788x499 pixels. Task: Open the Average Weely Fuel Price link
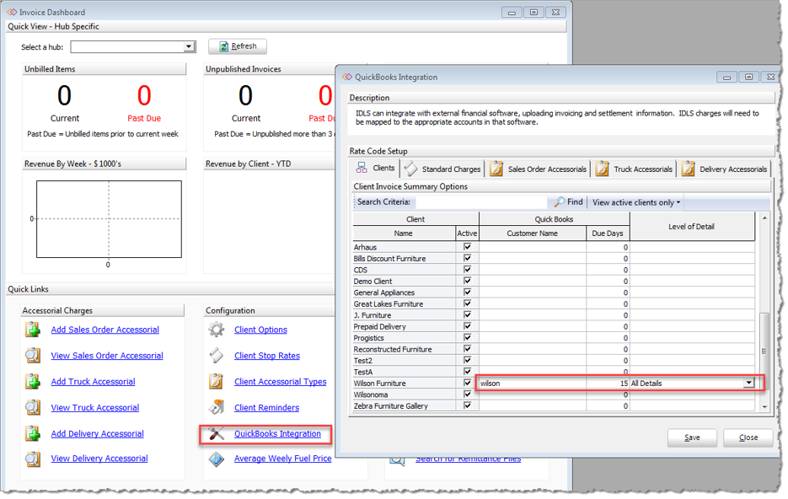tap(283, 459)
